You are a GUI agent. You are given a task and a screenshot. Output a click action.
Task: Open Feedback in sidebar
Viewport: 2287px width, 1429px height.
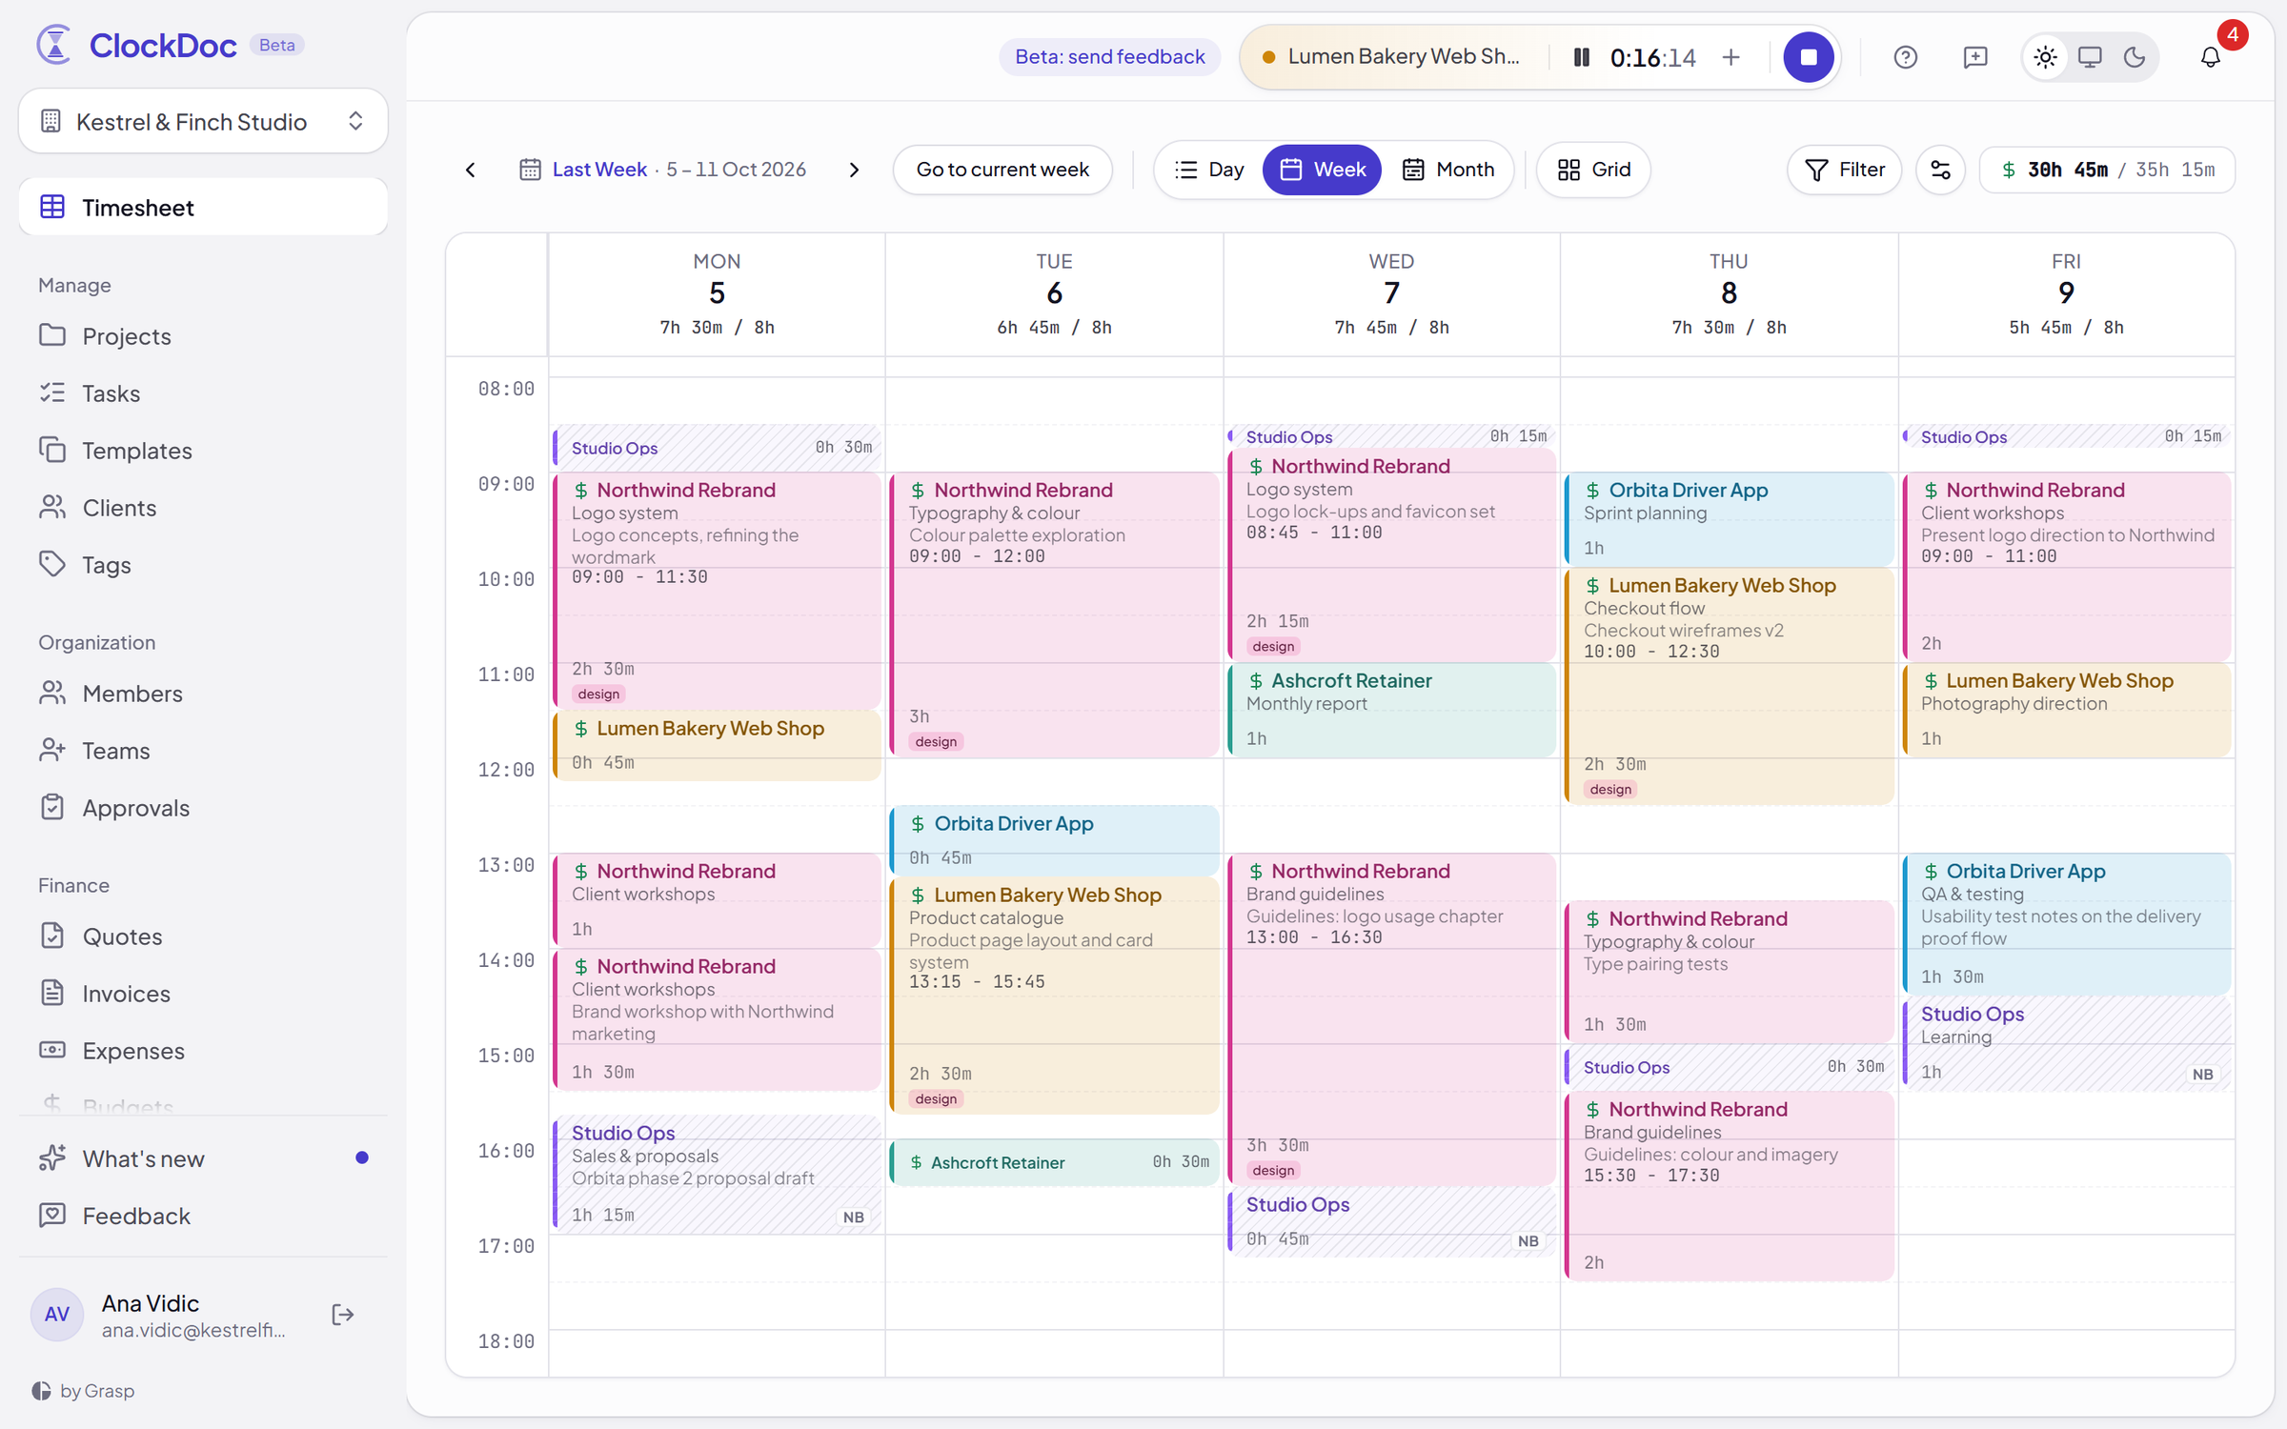pyautogui.click(x=203, y=1216)
